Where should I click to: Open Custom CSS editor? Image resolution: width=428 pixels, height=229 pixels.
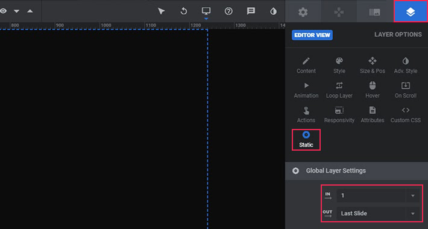[x=406, y=115]
